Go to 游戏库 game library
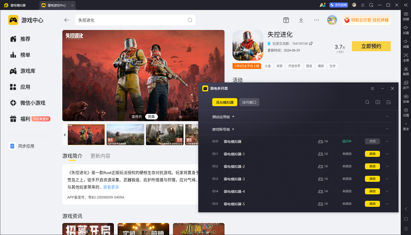The height and width of the screenshot is (235, 411). 23,71
